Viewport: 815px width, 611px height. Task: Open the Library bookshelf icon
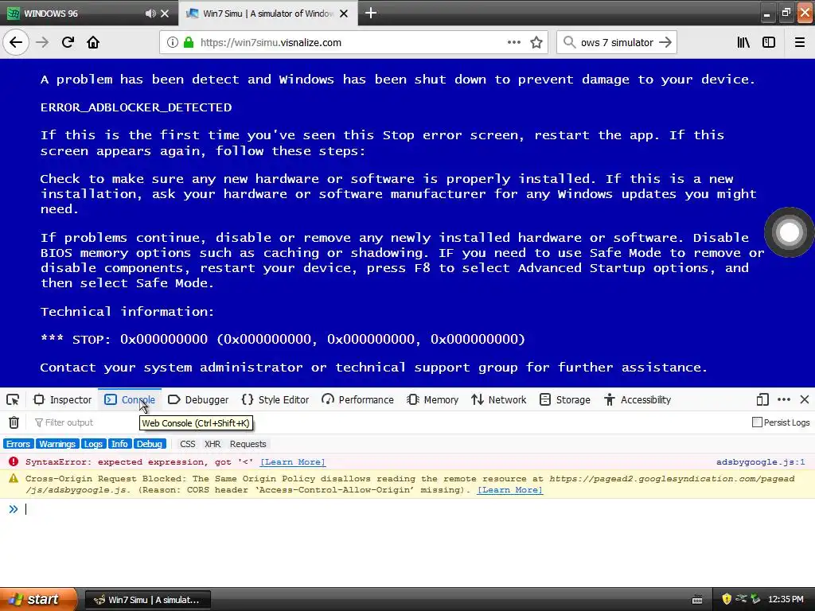point(743,43)
